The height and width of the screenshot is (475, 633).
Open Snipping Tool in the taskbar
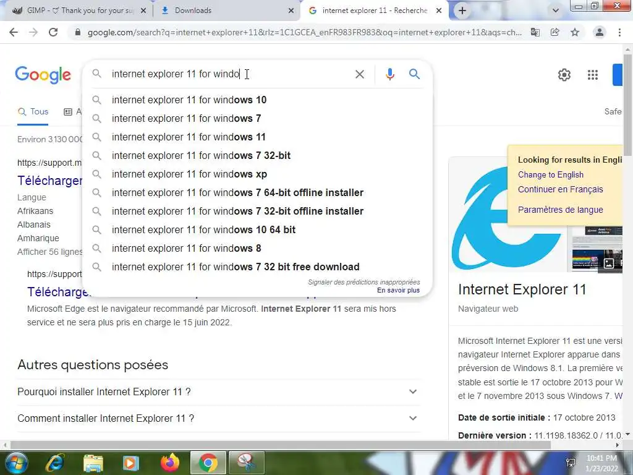pyautogui.click(x=247, y=463)
